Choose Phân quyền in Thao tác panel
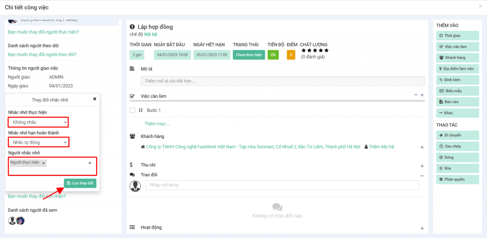The width and height of the screenshot is (487, 238). click(457, 180)
